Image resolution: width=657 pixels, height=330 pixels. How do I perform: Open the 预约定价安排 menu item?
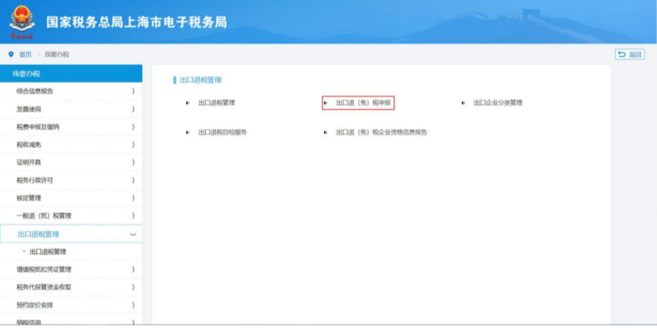coord(71,306)
